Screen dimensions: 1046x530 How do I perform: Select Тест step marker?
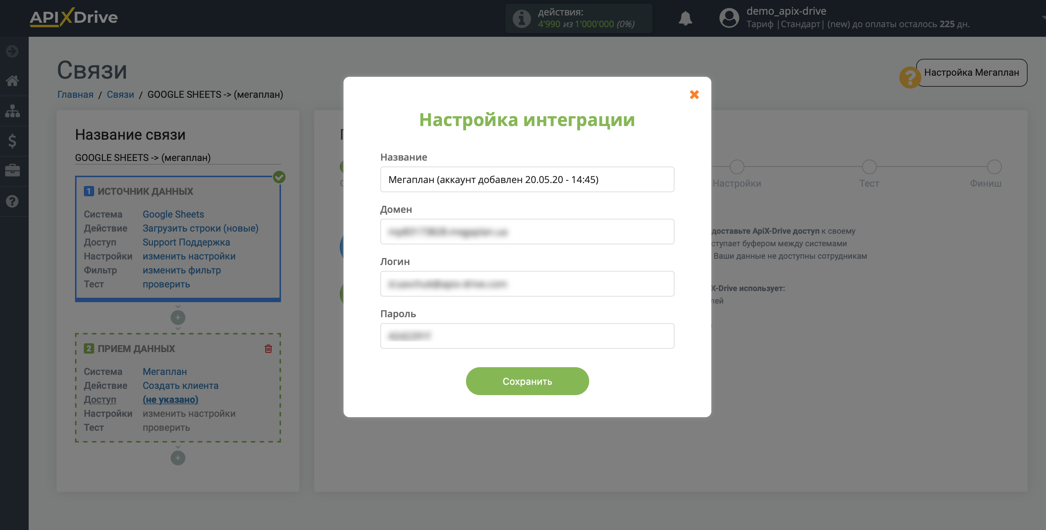tap(869, 167)
